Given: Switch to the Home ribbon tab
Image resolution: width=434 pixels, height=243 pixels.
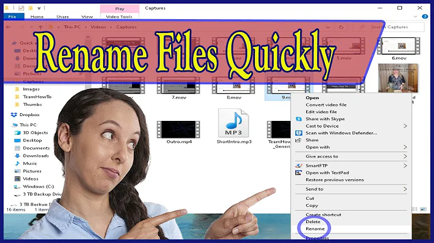Looking at the screenshot, I should (37, 17).
